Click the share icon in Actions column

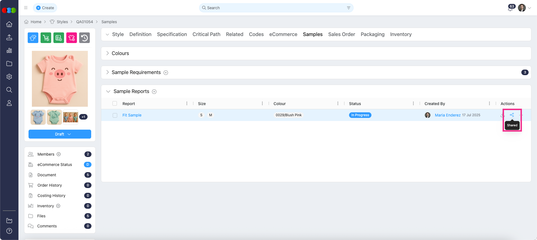tap(512, 115)
